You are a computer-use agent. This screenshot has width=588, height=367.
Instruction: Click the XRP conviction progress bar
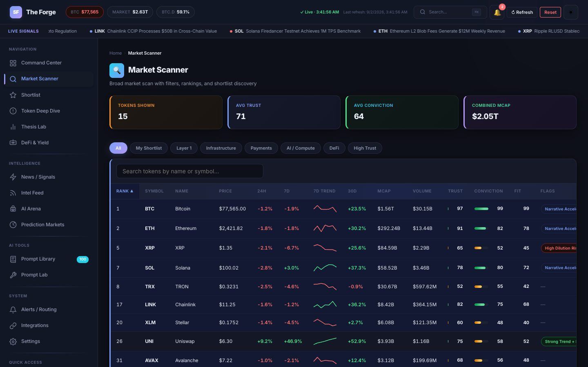(481, 248)
